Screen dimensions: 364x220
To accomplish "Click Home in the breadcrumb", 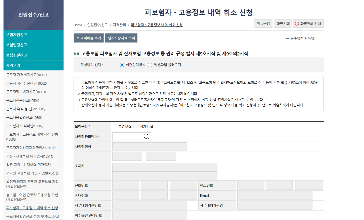I will click(78, 25).
